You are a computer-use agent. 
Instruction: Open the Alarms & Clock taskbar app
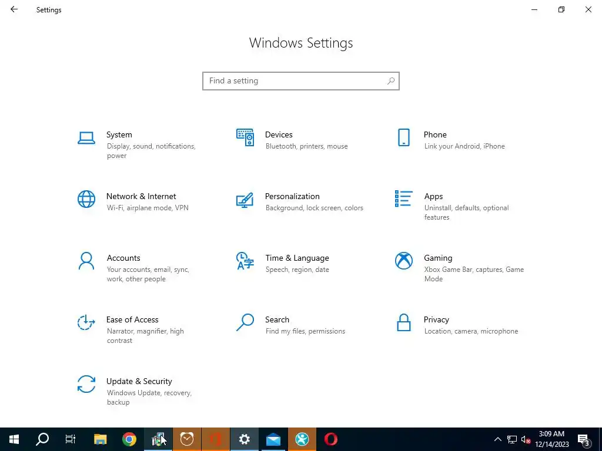tap(187, 439)
